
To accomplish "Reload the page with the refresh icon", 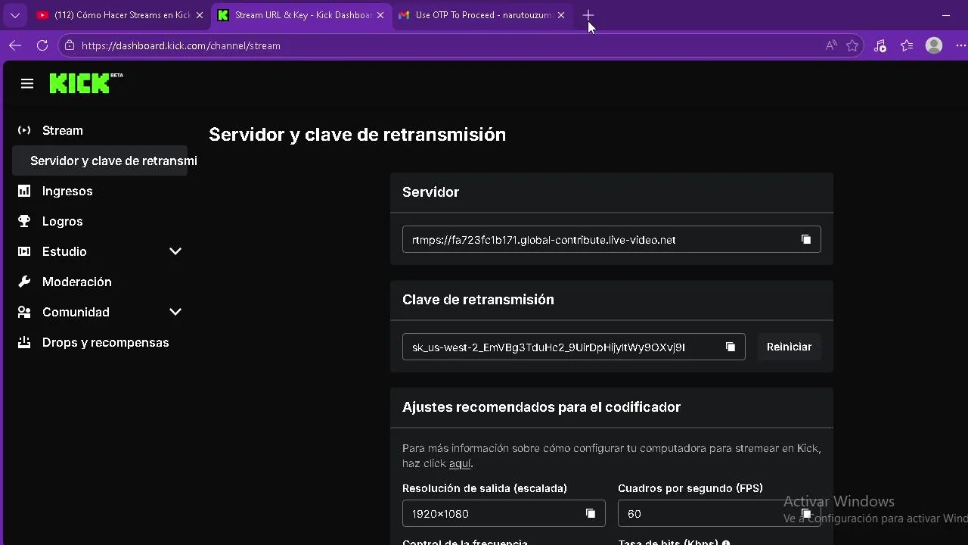I will [x=42, y=45].
